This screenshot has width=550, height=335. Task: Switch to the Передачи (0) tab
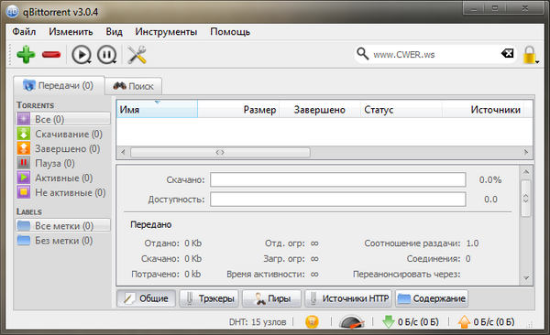[59, 85]
